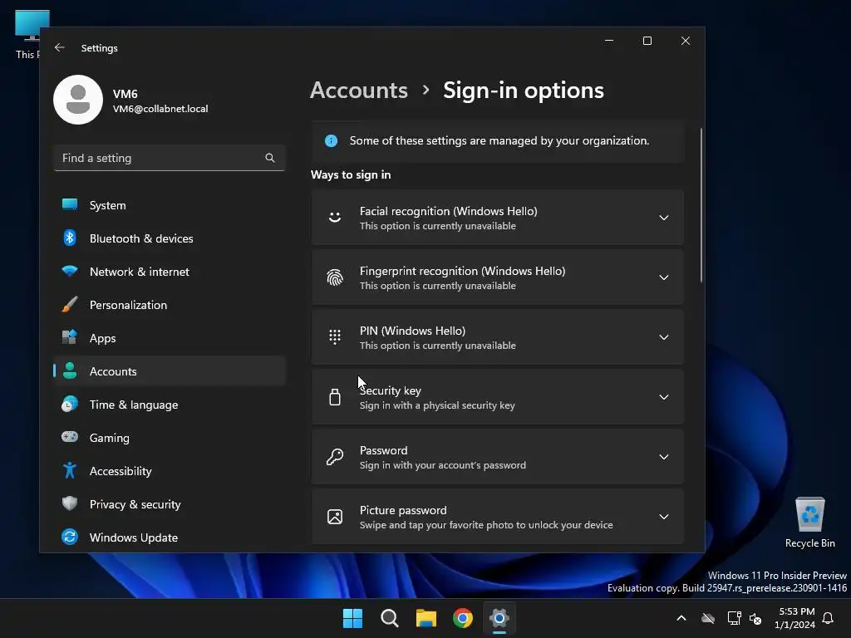The image size is (851, 638).
Task: Click the Accounts breadcrumb link
Action: pyautogui.click(x=359, y=90)
